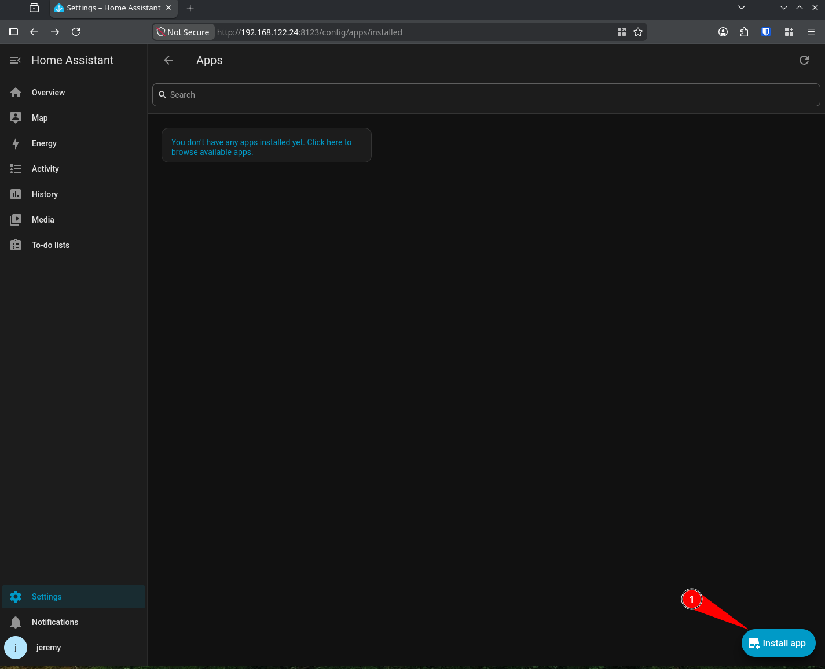Open the recent browsing panel icon
The width and height of the screenshot is (825, 669).
tap(34, 8)
